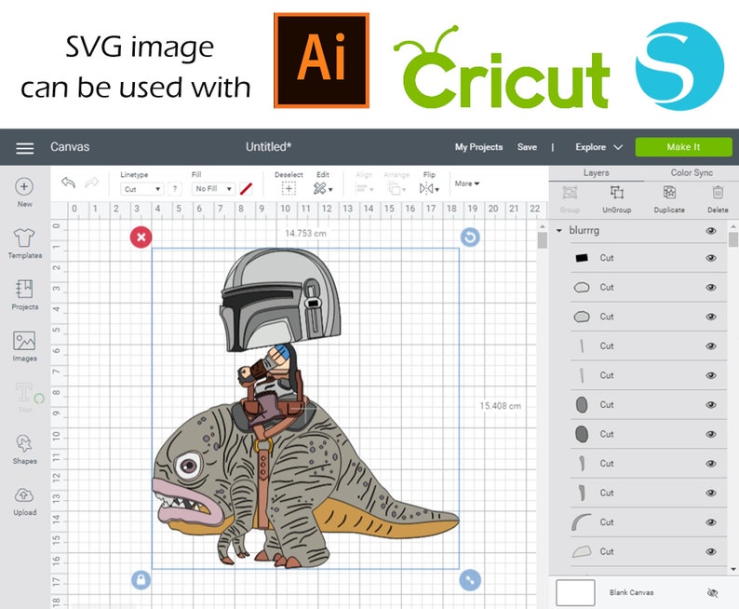UnGroup the selected layers

point(616,199)
